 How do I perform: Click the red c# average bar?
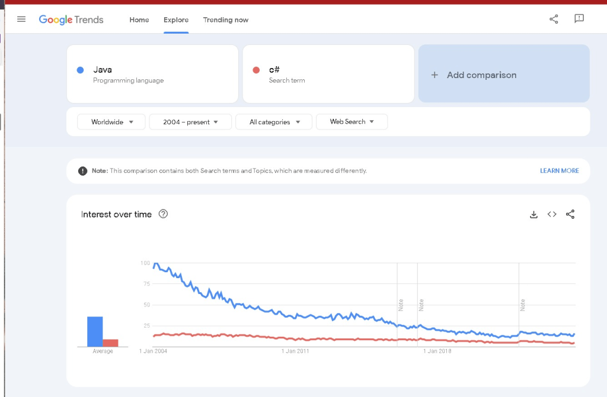point(110,343)
